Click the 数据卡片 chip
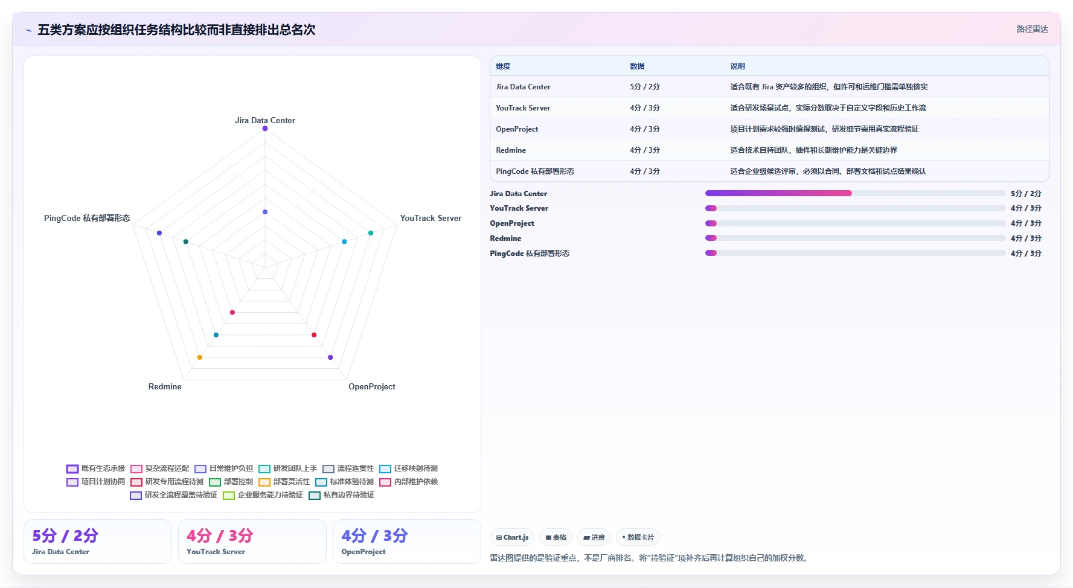The image size is (1073, 588). (x=638, y=537)
